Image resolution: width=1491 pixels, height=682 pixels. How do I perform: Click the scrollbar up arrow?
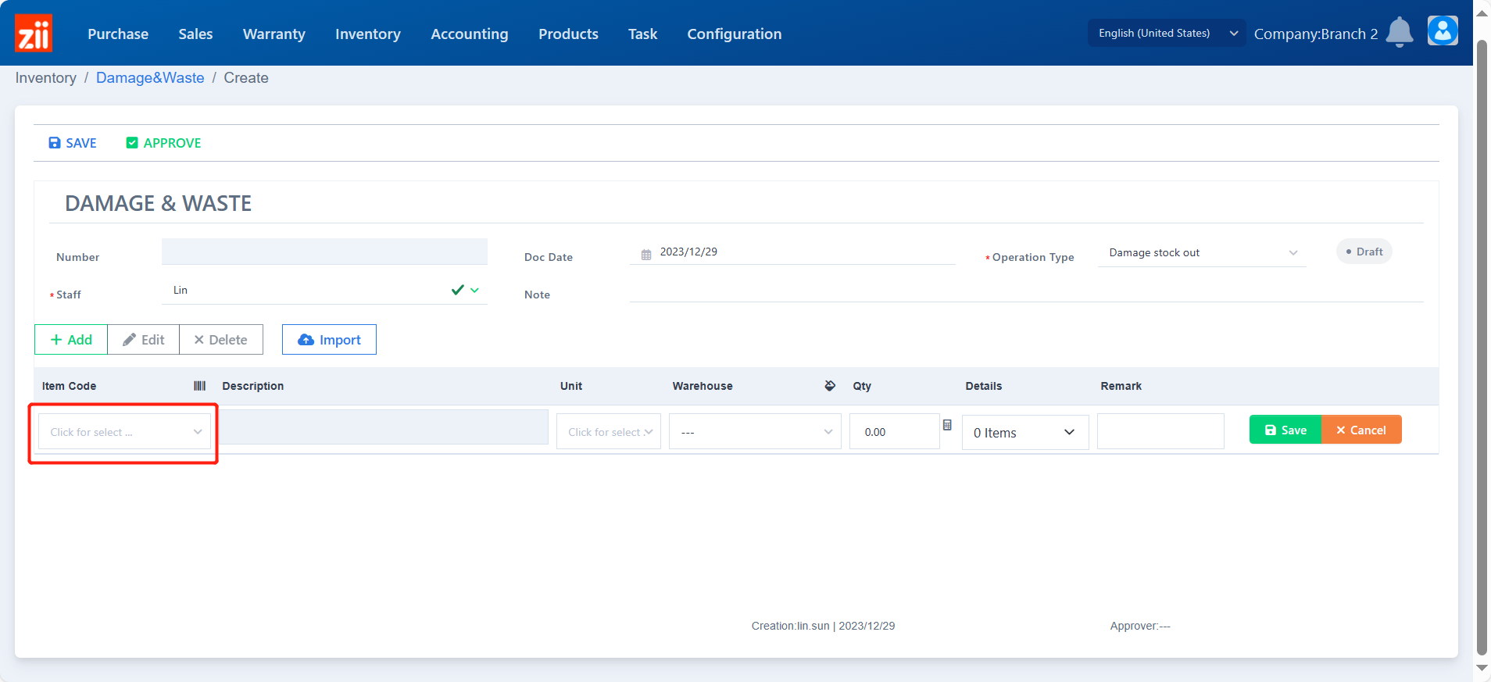click(1482, 13)
